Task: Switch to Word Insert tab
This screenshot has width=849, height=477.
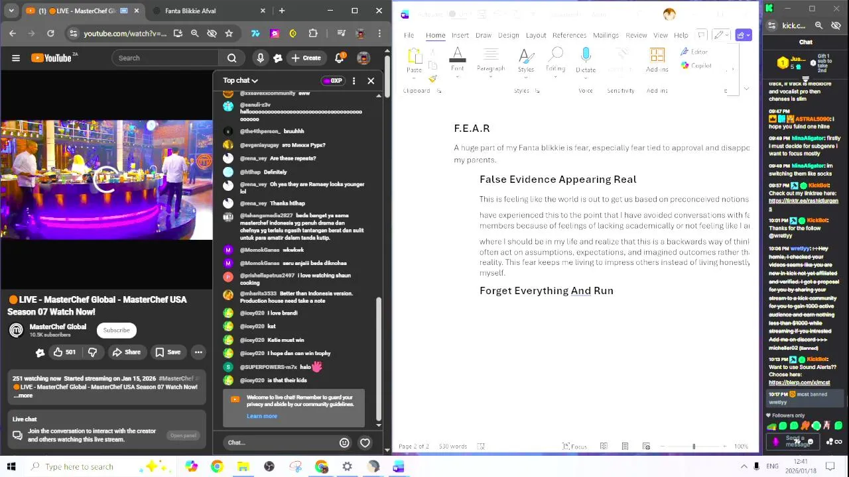Action: coord(460,35)
